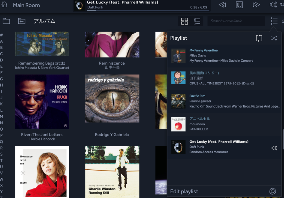Jump to # in the alphabet index
Viewport: 284px width, 198px height.
pyautogui.click(x=2, y=35)
